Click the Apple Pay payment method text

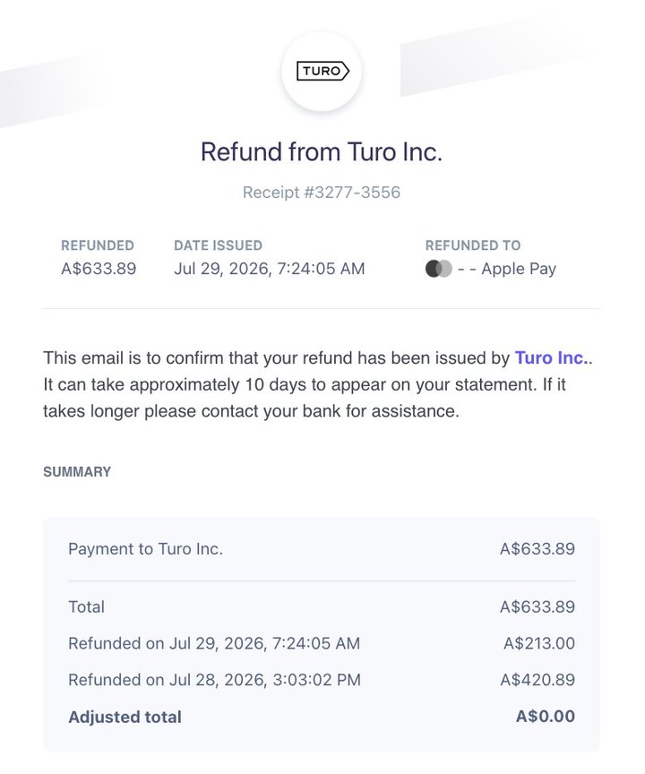point(519,269)
